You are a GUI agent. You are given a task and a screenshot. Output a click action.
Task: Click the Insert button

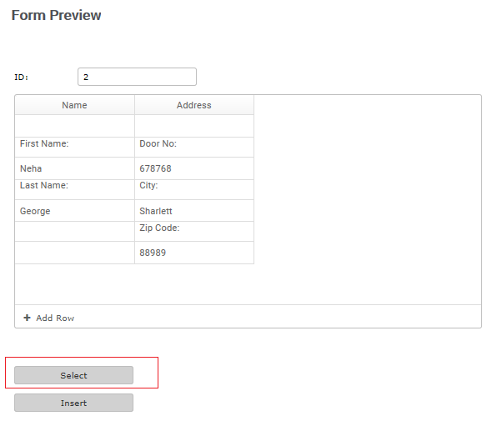coord(74,403)
